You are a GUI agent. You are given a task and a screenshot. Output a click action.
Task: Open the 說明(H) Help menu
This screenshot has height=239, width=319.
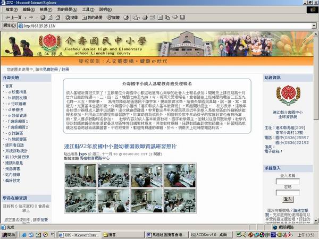coord(105,10)
